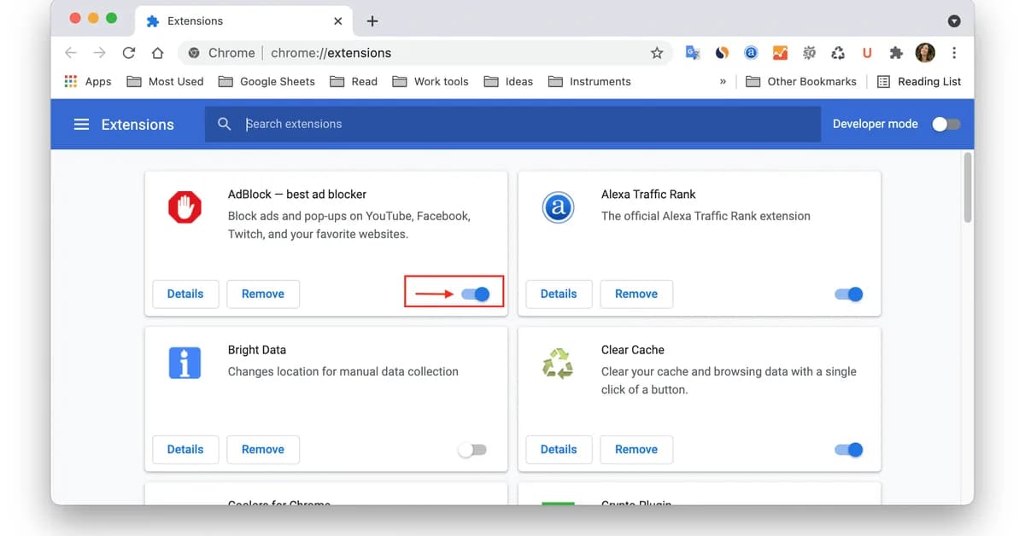Go to the home page
Viewport: 1025px width, 536px height.
click(x=157, y=53)
